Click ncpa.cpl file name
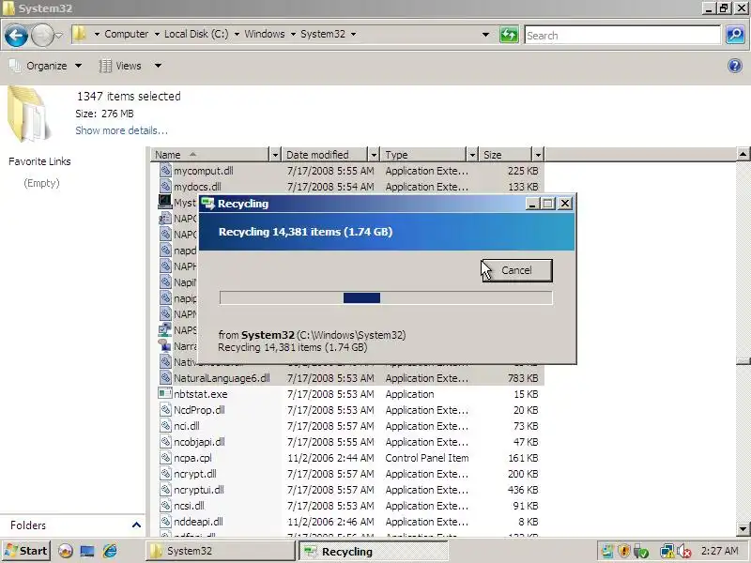Screen dimensions: 751x563 click(192, 458)
